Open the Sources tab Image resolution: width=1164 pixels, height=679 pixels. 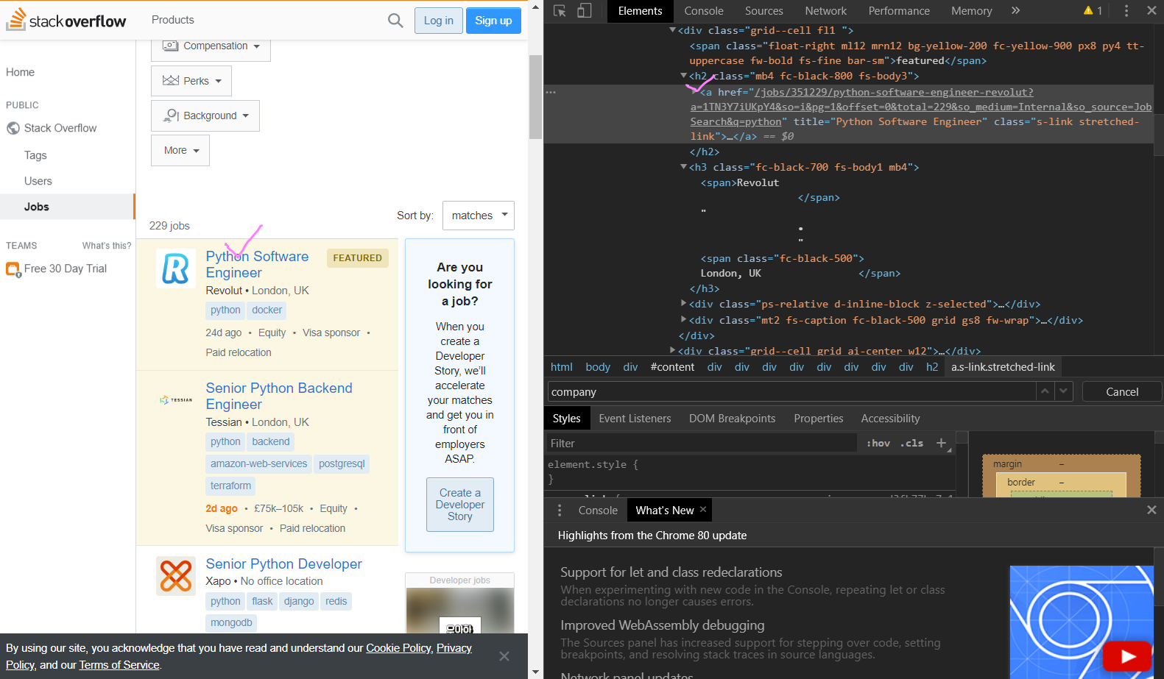(x=764, y=10)
